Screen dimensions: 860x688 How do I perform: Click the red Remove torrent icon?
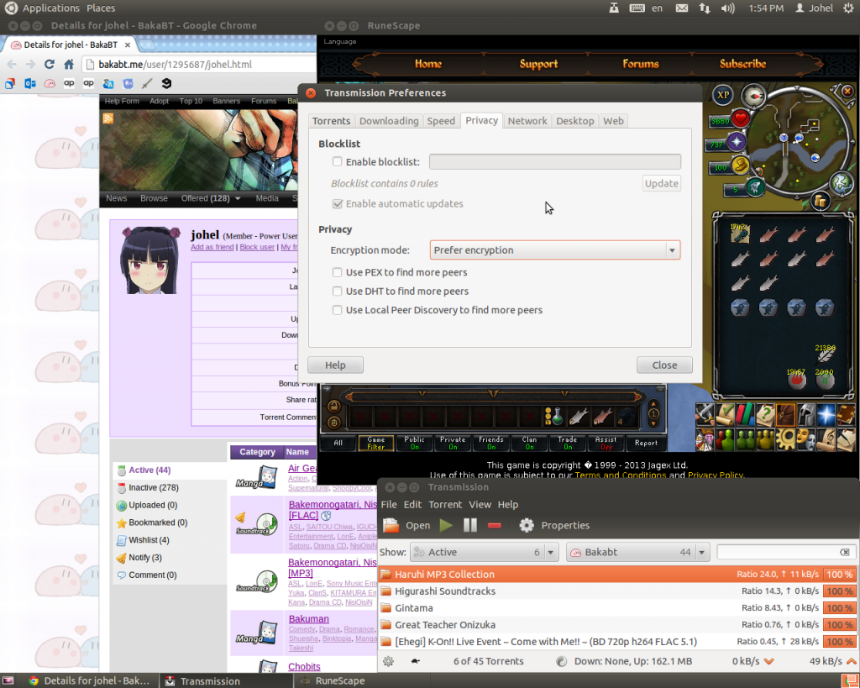495,526
